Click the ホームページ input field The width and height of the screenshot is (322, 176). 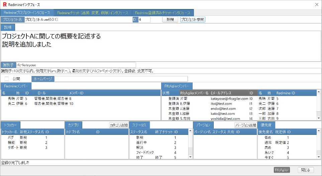[121, 79]
